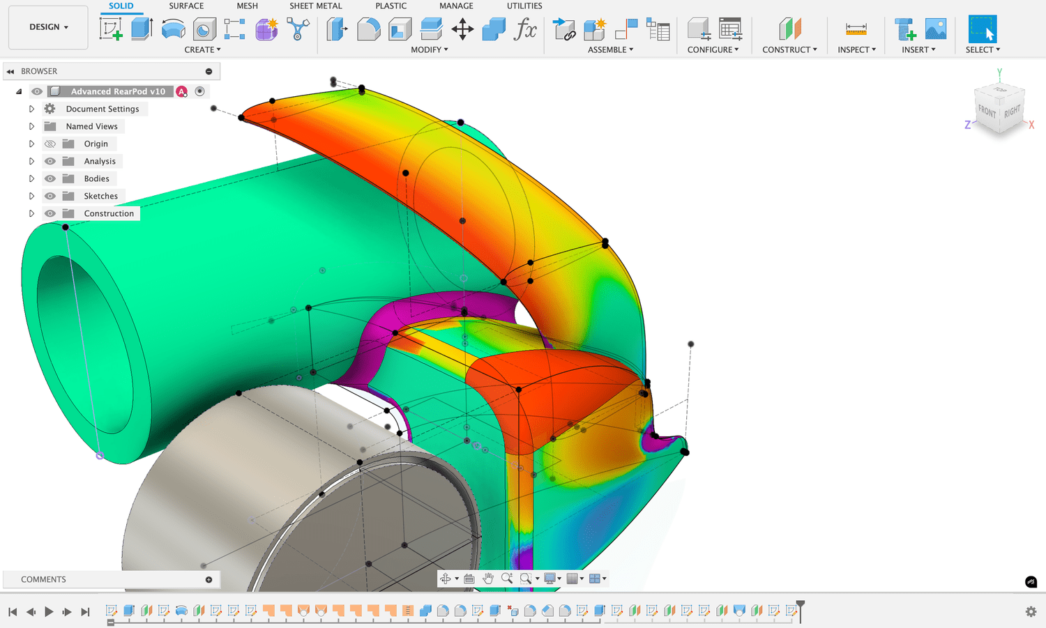
Task: Activate the Move/Copy tool
Action: pos(462,29)
